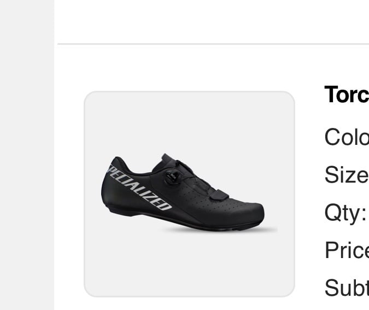Click the round BOA dial on the shoe
The image size is (369, 310).
coord(173,176)
